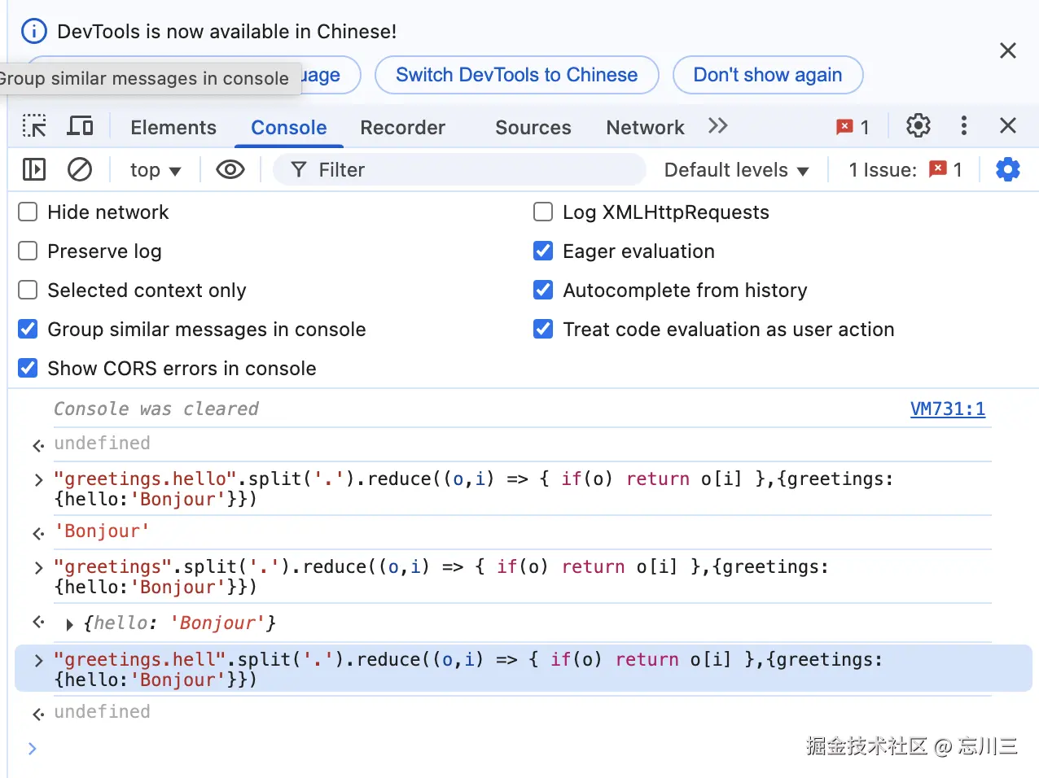
Task: Show the console sidebar panel icon
Action: click(x=34, y=169)
